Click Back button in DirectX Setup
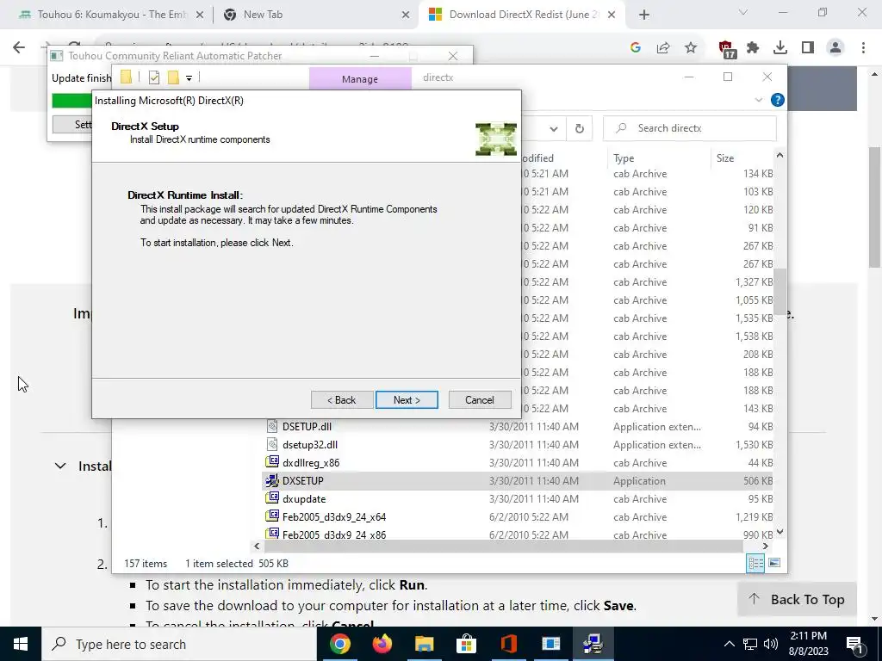The width and height of the screenshot is (882, 661). tap(342, 399)
